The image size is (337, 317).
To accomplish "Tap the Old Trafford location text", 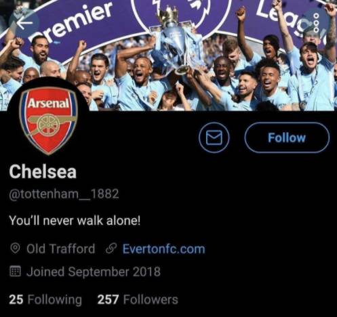I will (x=61, y=249).
